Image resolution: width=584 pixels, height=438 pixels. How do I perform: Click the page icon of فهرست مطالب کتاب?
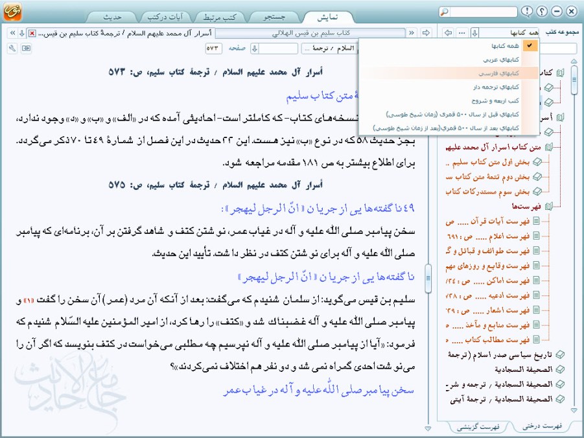coord(536,340)
